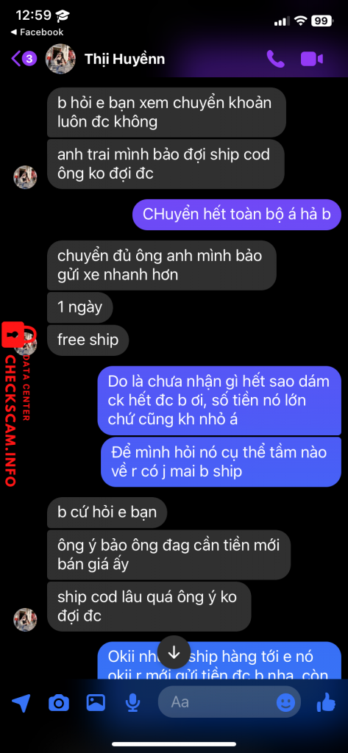Open the emoji picker smiley icon
This screenshot has height=753, width=348.
tap(286, 702)
